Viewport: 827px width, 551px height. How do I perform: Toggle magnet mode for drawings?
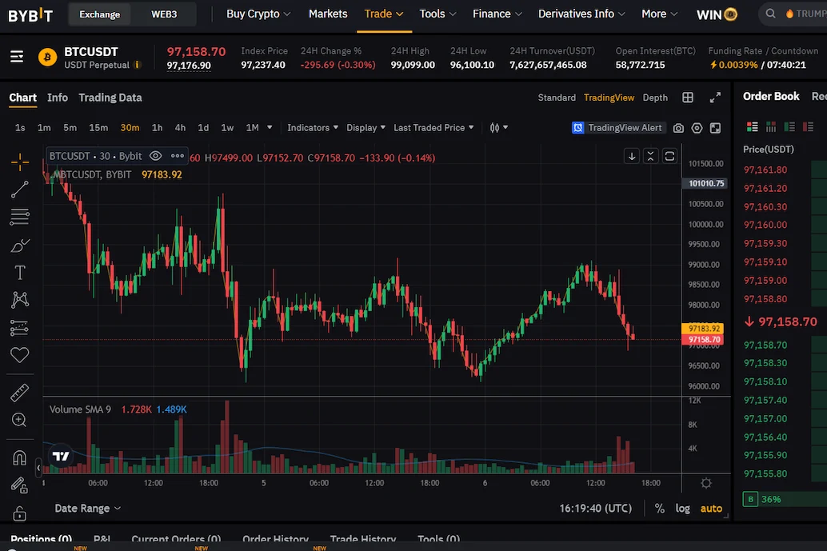pos(19,457)
